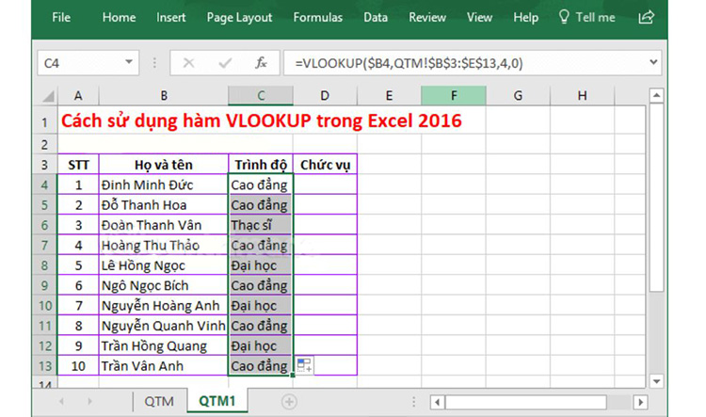
Task: Open the Insert ribbon tab
Action: [171, 18]
